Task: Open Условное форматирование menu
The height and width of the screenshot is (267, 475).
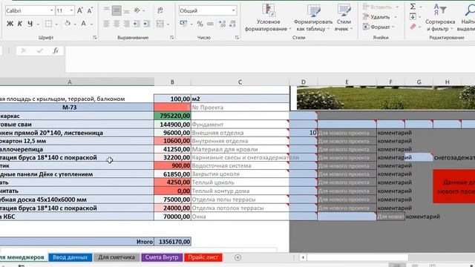Action: pos(268,18)
